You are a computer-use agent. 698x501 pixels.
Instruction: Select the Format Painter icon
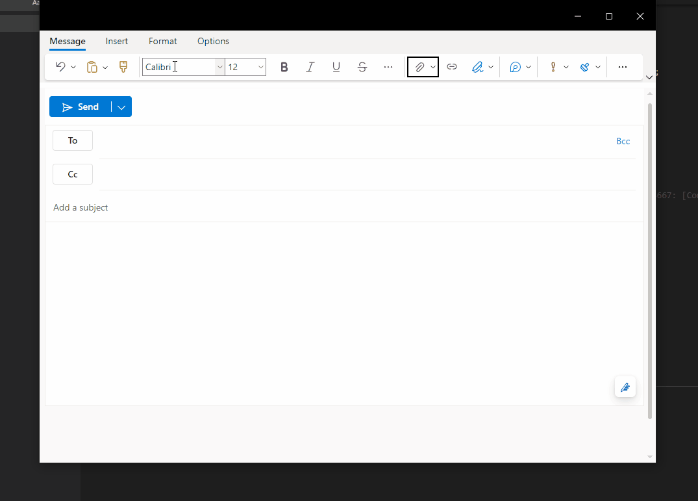tap(123, 66)
